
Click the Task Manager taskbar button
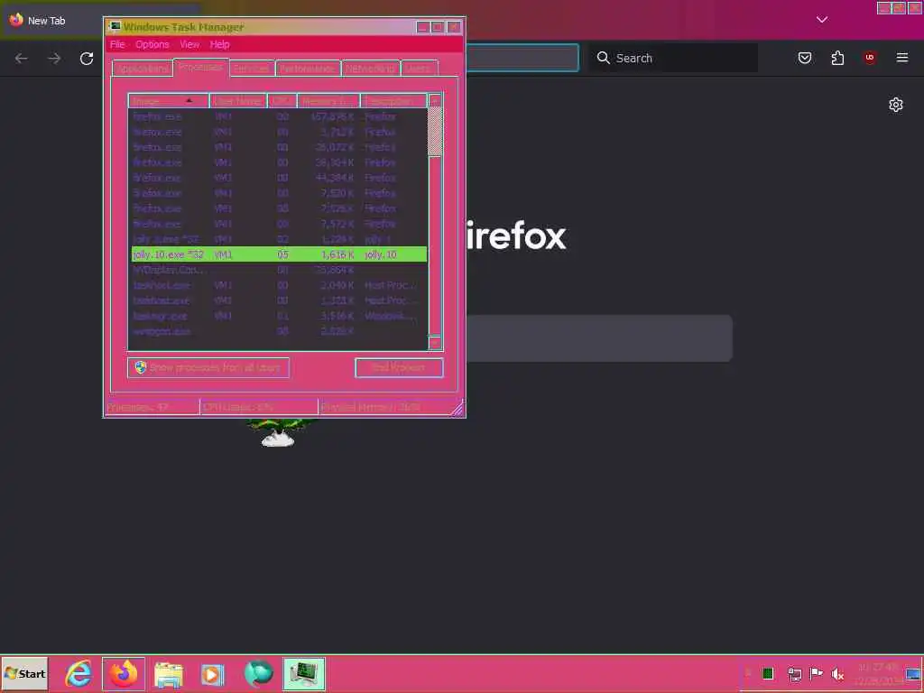(304, 673)
